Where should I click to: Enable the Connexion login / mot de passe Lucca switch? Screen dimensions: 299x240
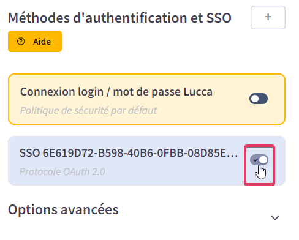click(x=259, y=99)
